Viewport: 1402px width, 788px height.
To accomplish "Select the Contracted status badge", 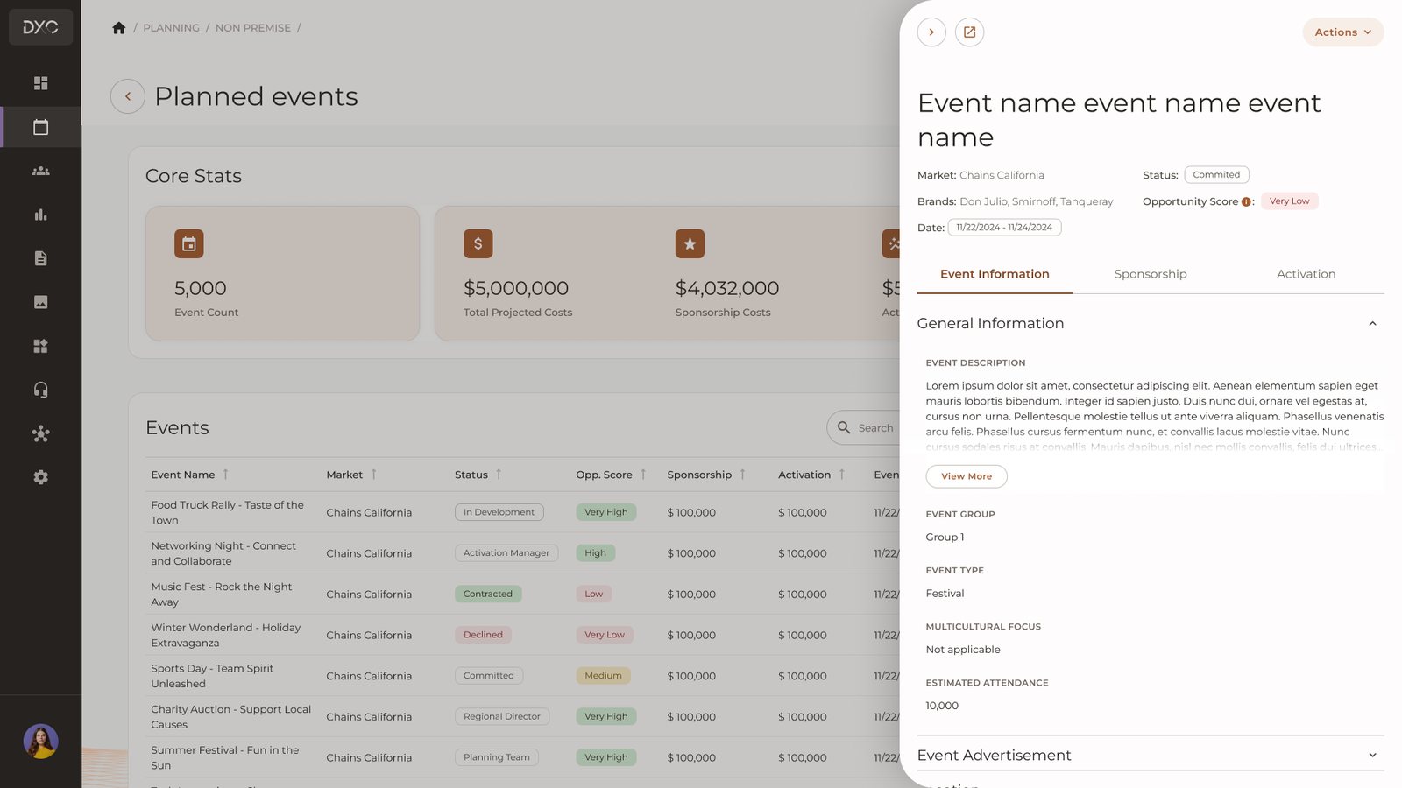I will pyautogui.click(x=488, y=594).
